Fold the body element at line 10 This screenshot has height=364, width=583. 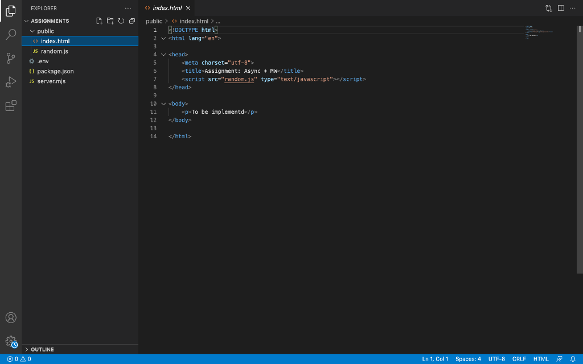tap(163, 104)
